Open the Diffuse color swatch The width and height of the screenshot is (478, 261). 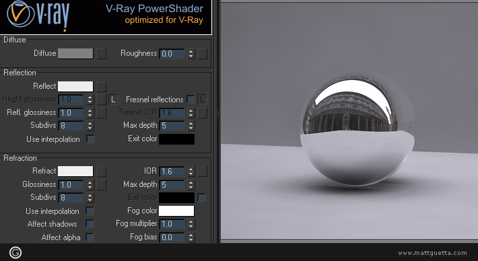coord(75,54)
